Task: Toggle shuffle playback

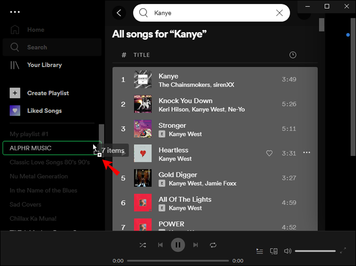Action: click(x=143, y=245)
